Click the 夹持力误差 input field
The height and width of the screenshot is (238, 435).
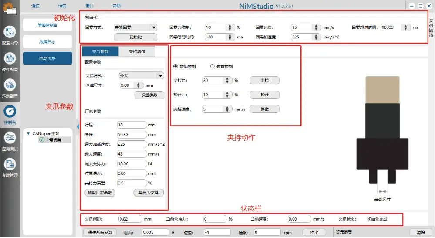point(132,183)
